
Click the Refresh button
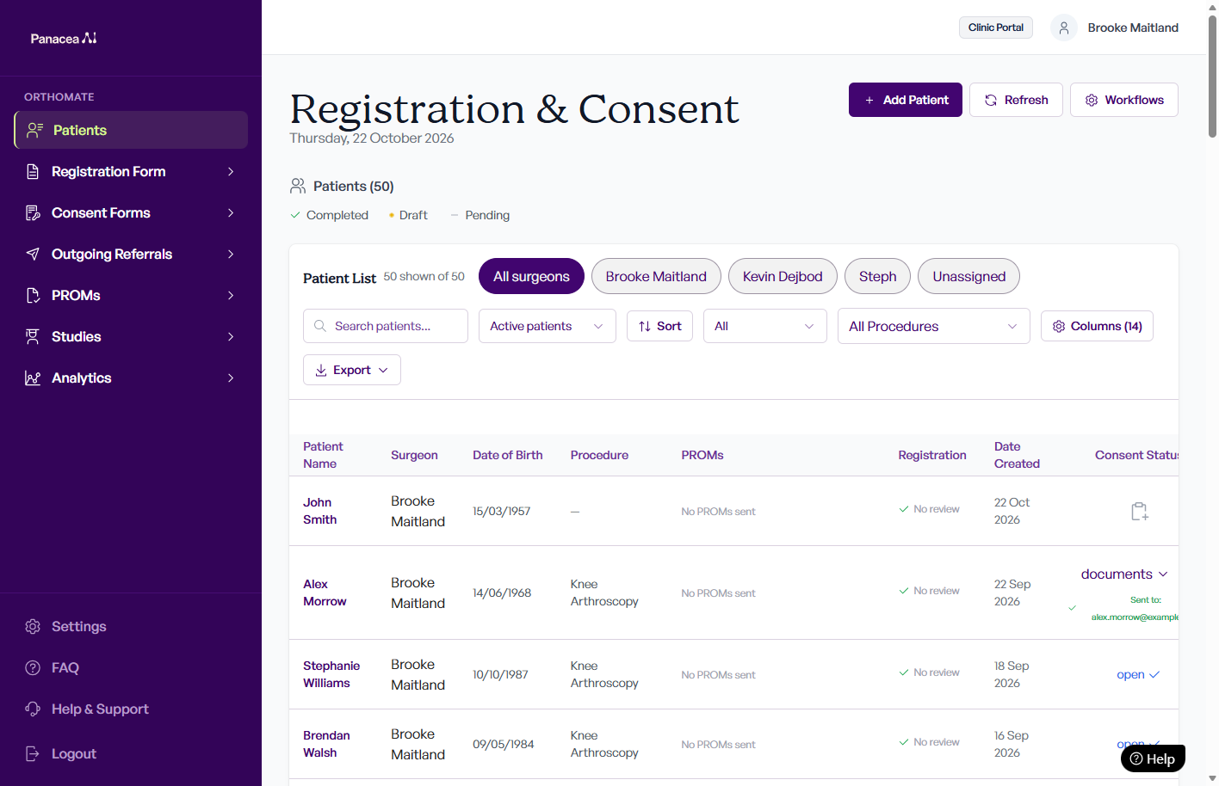[x=1016, y=100]
